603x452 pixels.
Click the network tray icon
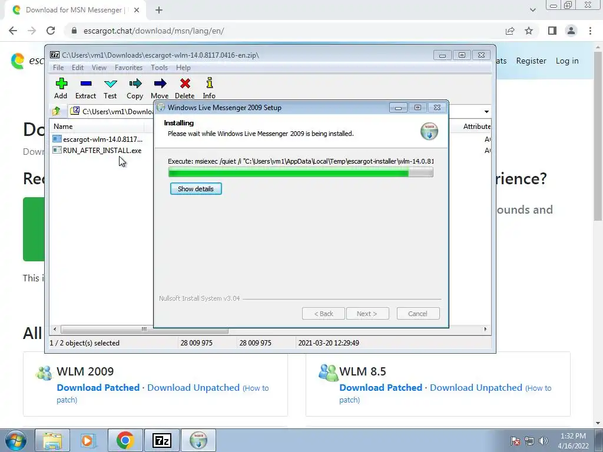(x=529, y=441)
